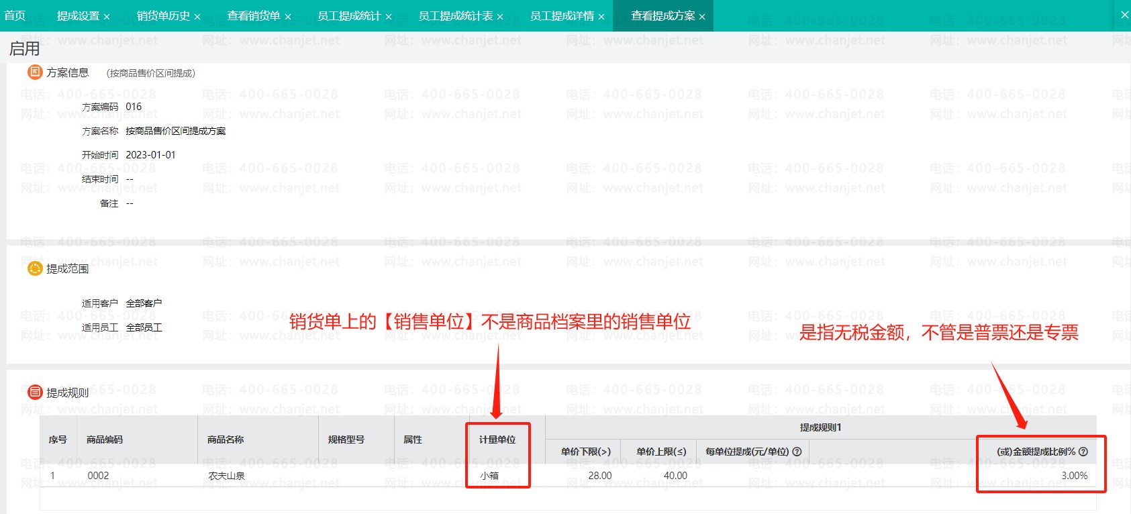Click the 提成规则 section icon

pos(35,392)
